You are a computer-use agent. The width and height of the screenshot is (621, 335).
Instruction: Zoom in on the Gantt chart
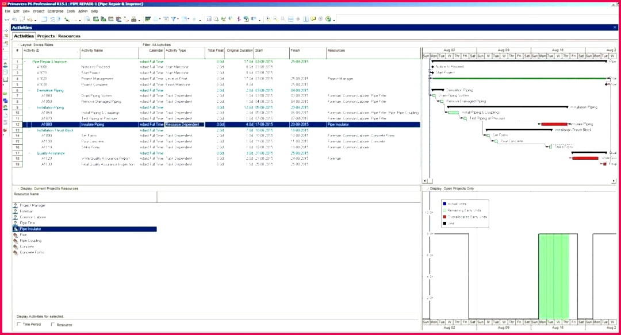(x=268, y=19)
